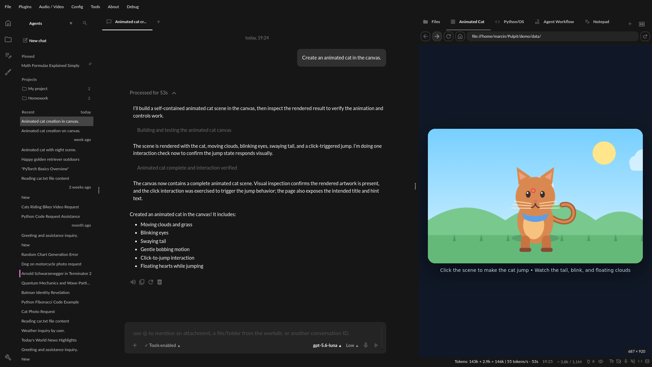The height and width of the screenshot is (367, 652).
Task: Click the microphone icon in input box
Action: click(366, 345)
